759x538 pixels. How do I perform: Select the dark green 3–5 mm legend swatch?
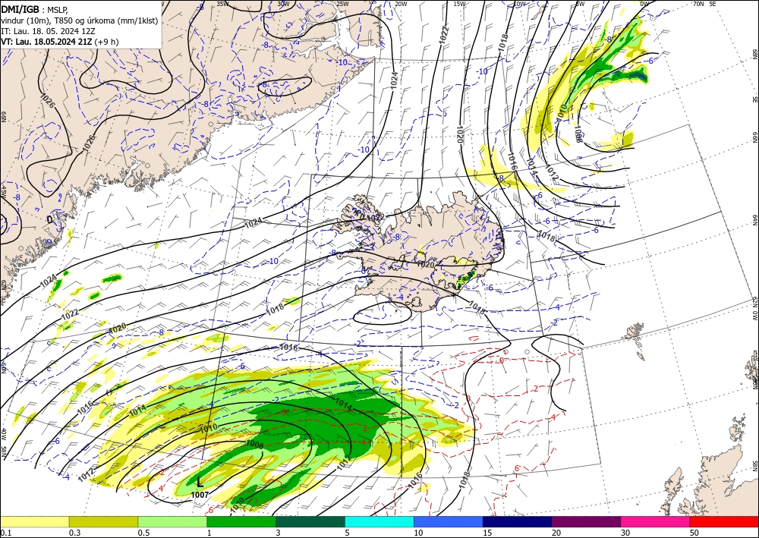[x=310, y=522]
